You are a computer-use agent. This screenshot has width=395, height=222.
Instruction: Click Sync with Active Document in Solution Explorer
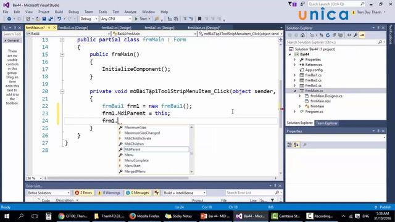[x=321, y=35]
